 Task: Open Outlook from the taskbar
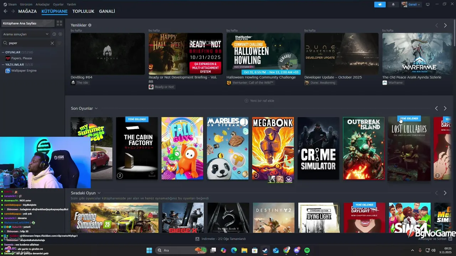point(276,250)
